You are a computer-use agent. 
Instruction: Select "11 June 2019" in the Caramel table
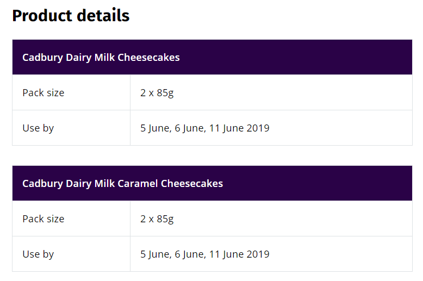(x=239, y=254)
